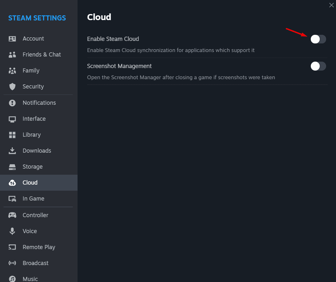The height and width of the screenshot is (282, 336).
Task: Close the Steam Settings window
Action: coord(331,5)
